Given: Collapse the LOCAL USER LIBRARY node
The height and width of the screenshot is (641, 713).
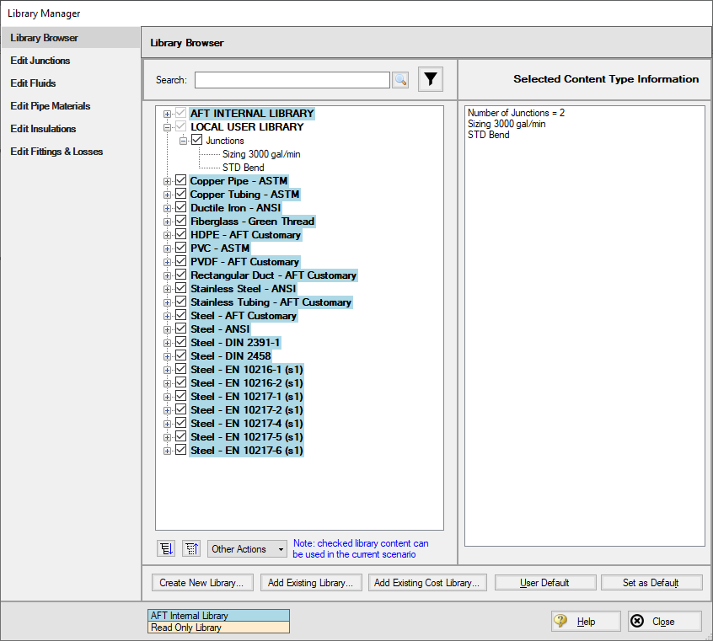Looking at the screenshot, I should (166, 126).
